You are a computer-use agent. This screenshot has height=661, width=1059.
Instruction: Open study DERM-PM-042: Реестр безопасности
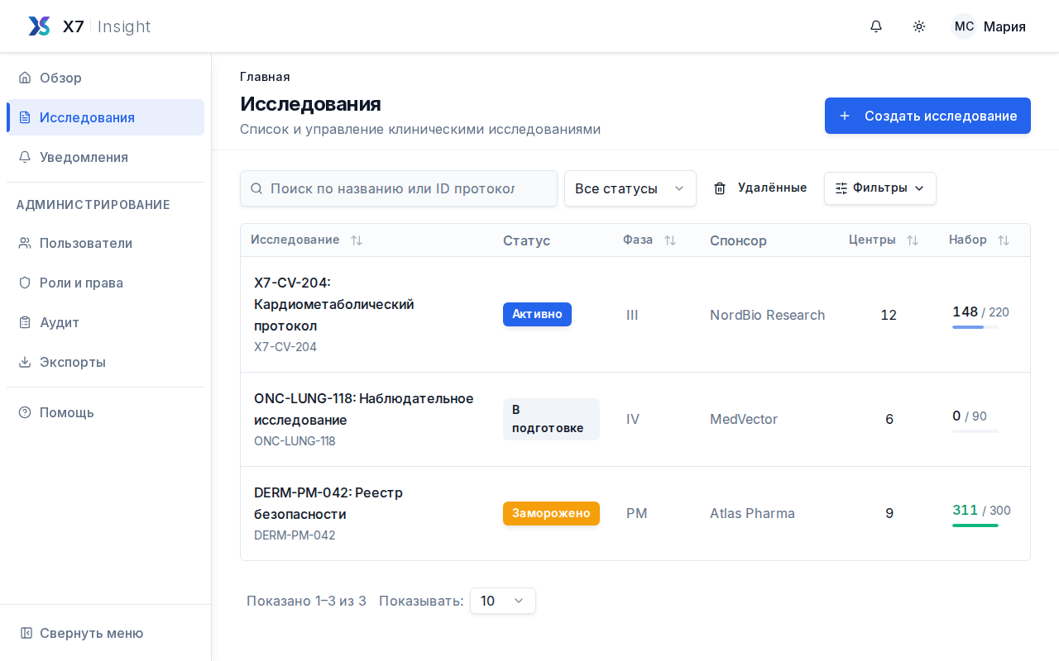coord(328,503)
